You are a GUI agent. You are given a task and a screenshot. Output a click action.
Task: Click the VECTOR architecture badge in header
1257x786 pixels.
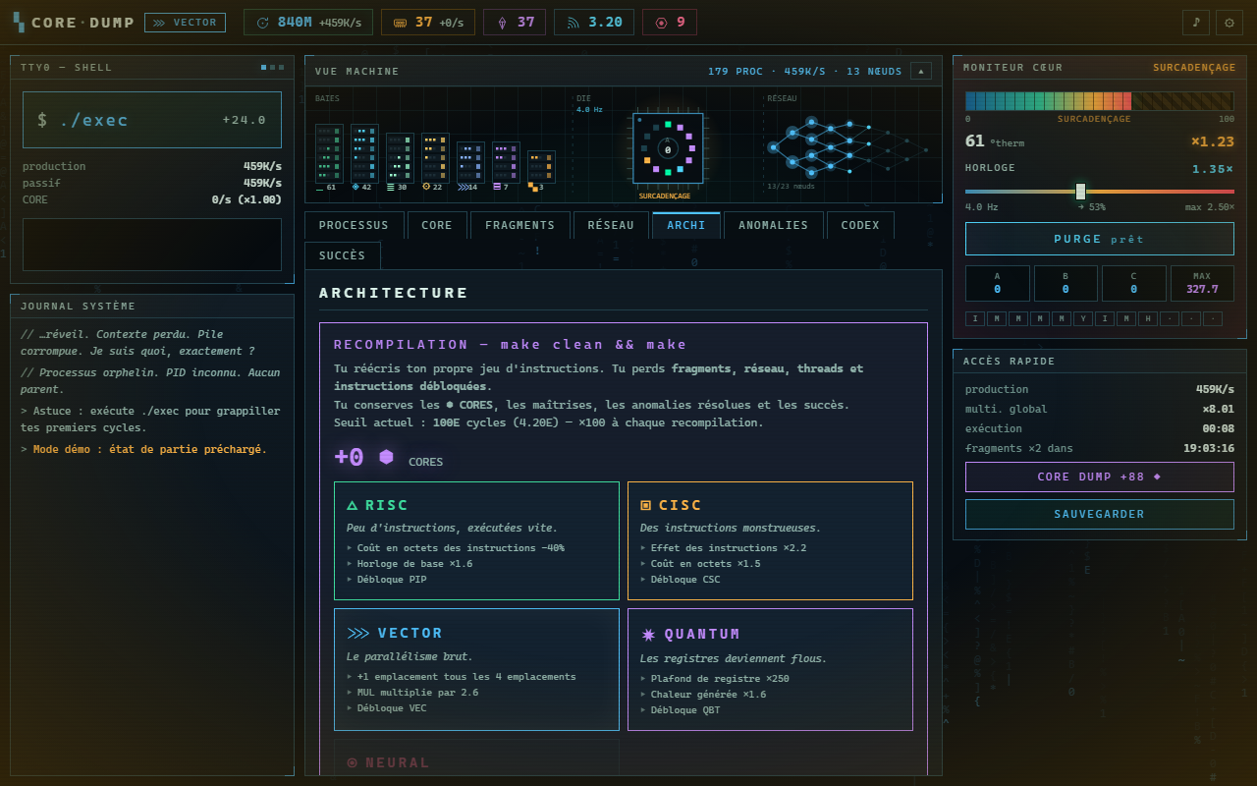pos(185,23)
